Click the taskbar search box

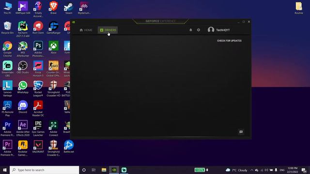[44, 170]
